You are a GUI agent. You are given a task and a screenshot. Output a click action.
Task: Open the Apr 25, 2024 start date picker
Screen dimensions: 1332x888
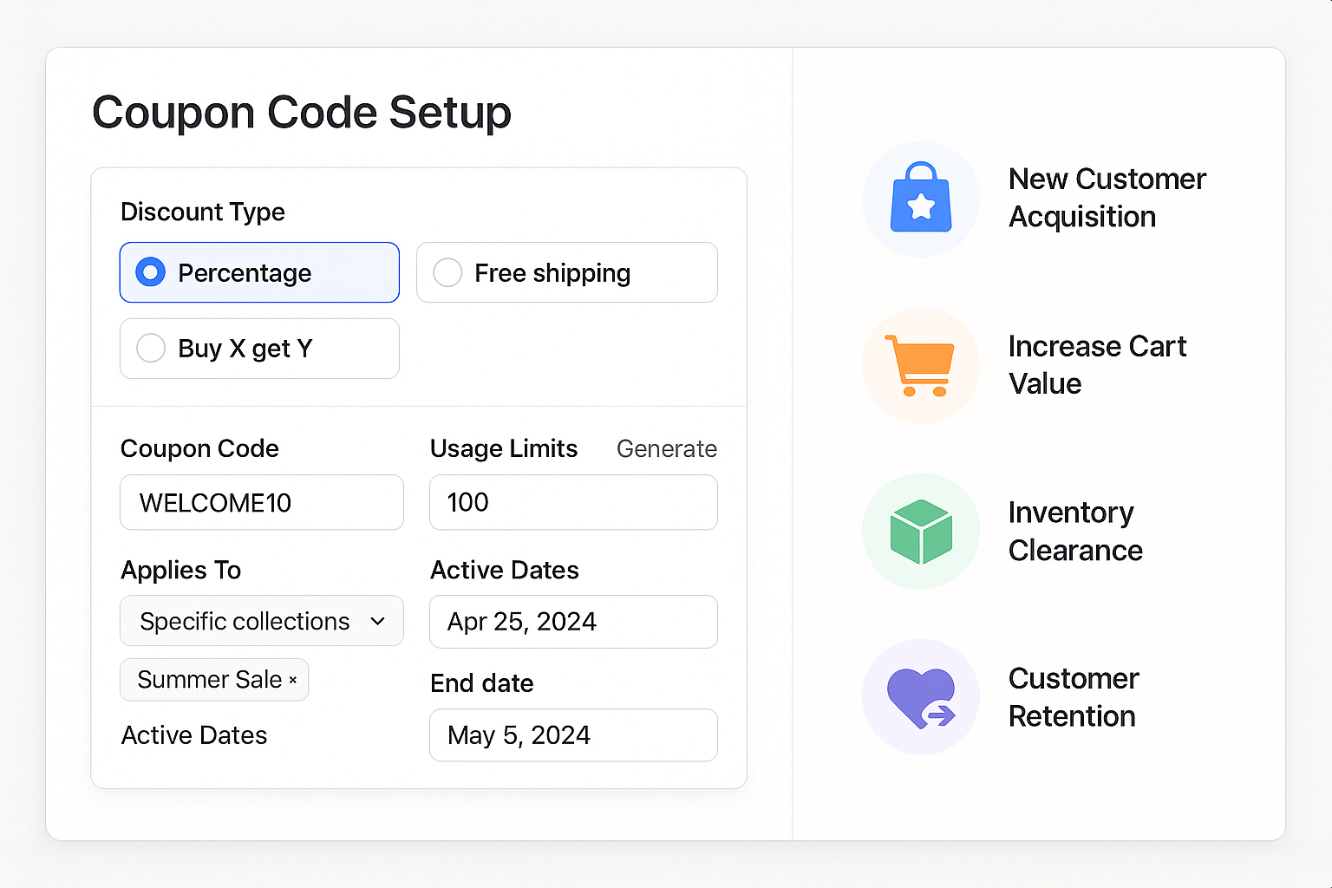pos(572,622)
